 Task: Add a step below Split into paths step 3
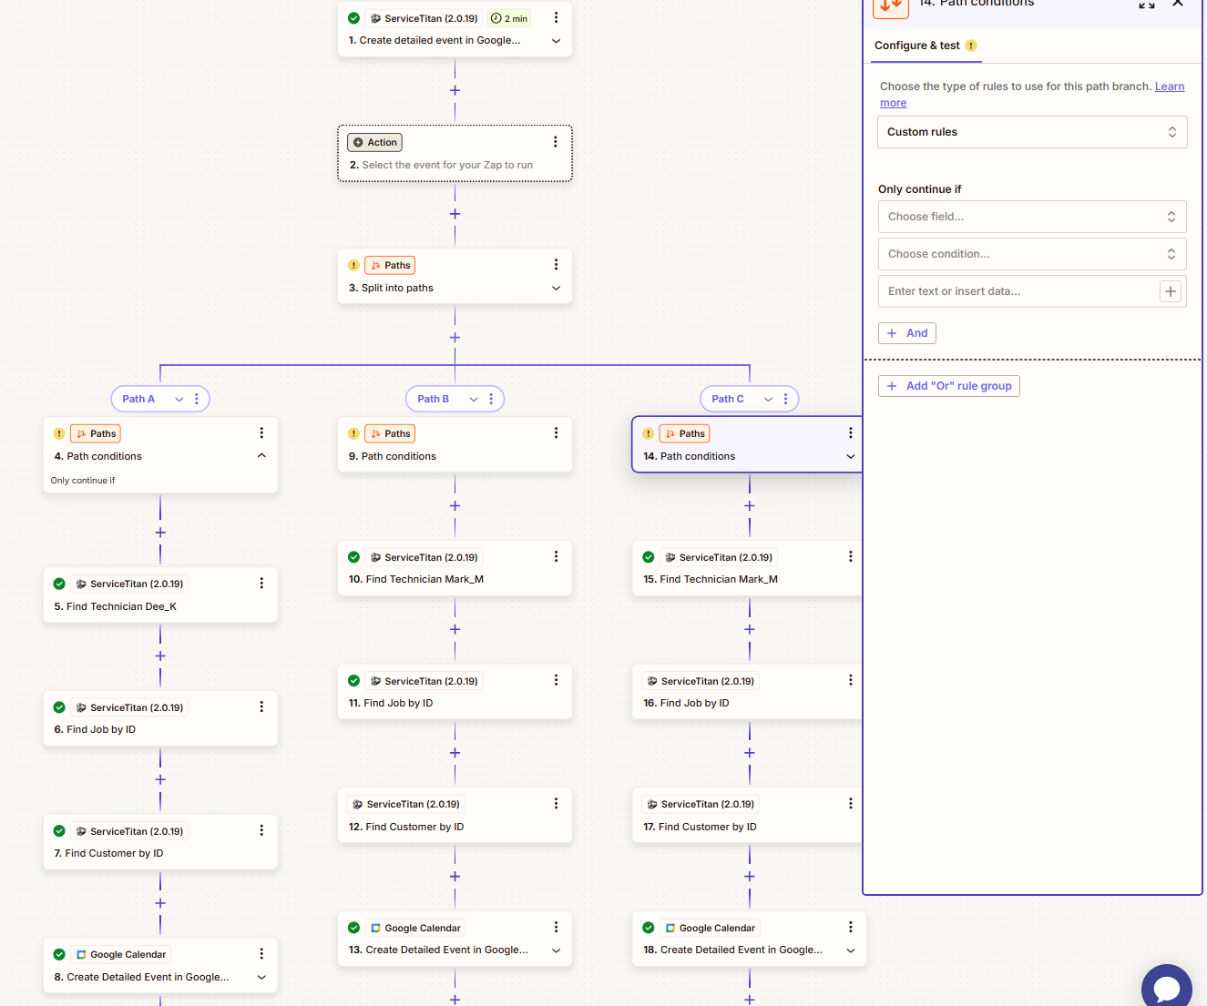click(x=455, y=338)
